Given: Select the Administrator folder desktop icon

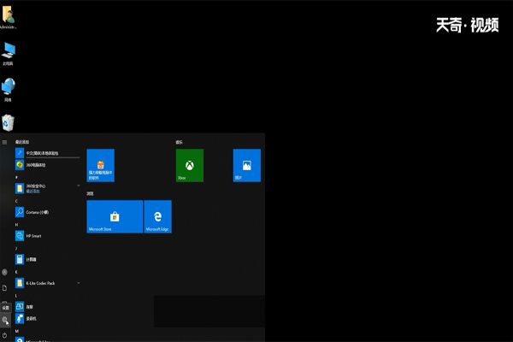Looking at the screenshot, I should 9,18.
